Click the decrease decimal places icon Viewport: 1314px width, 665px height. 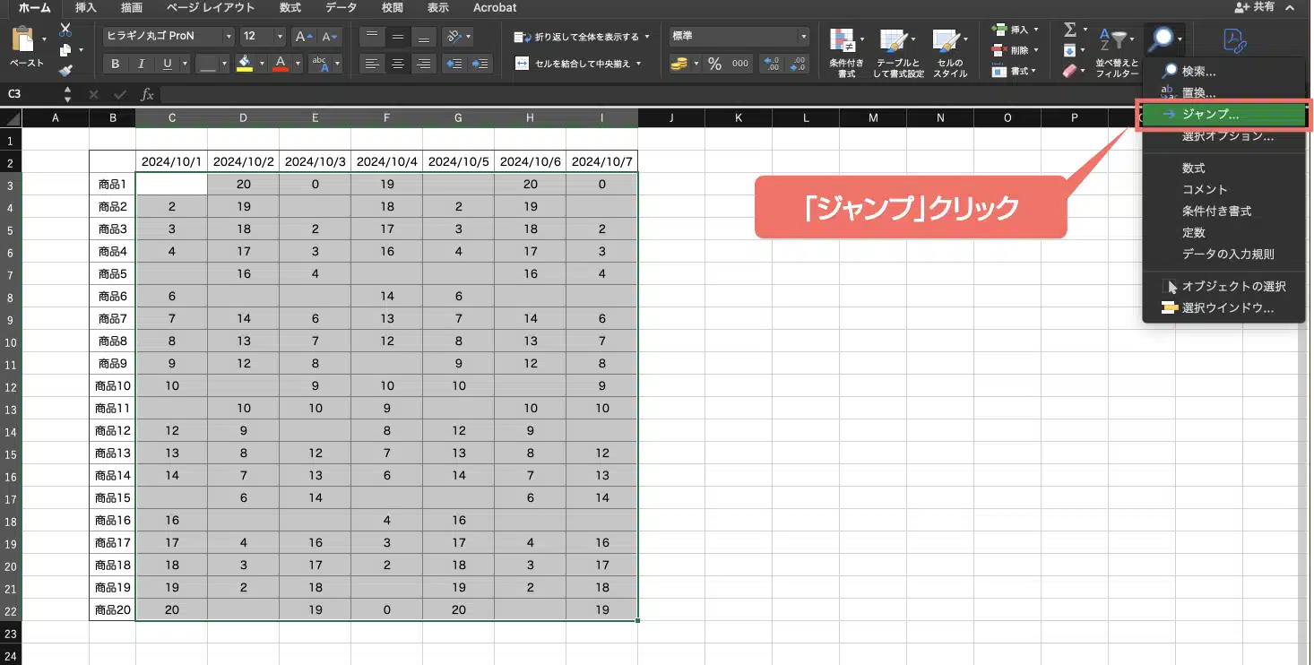click(798, 64)
